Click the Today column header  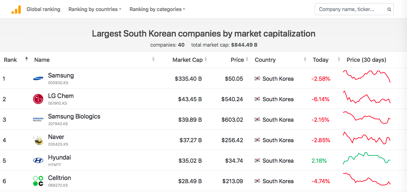point(321,60)
